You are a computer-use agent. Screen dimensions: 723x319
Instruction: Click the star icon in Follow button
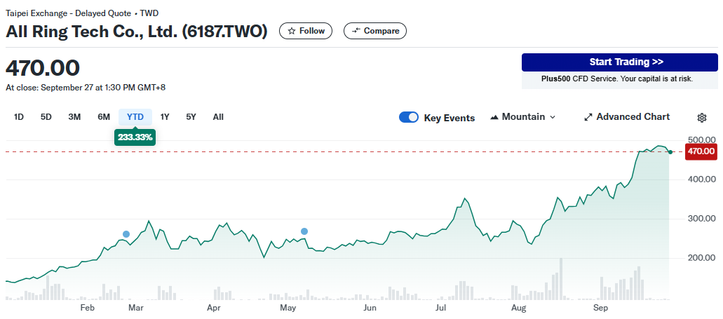point(292,31)
